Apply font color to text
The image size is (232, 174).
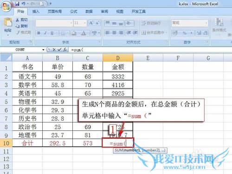tap(84, 33)
